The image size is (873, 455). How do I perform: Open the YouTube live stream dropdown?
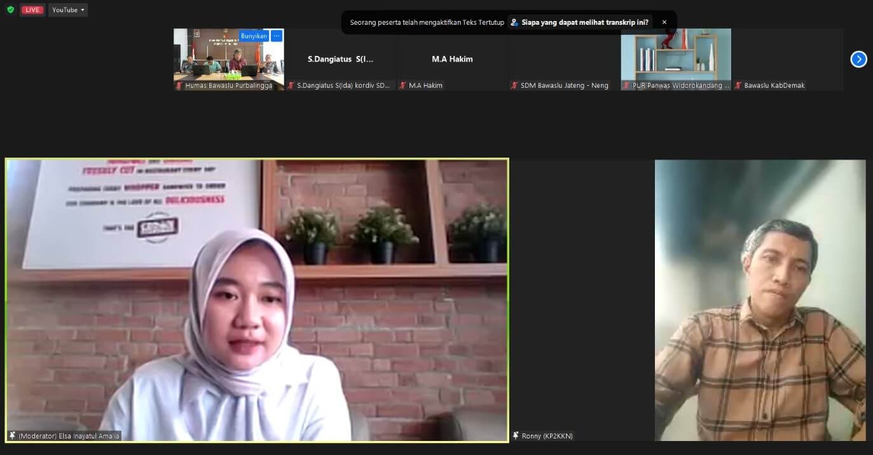tap(68, 10)
